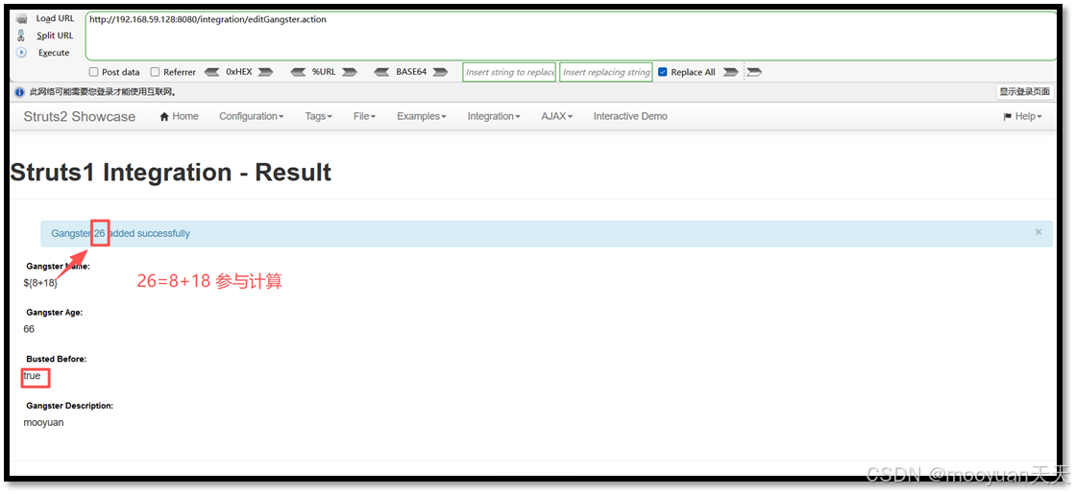Click the blue info notification icon
1075x494 pixels.
pos(20,92)
